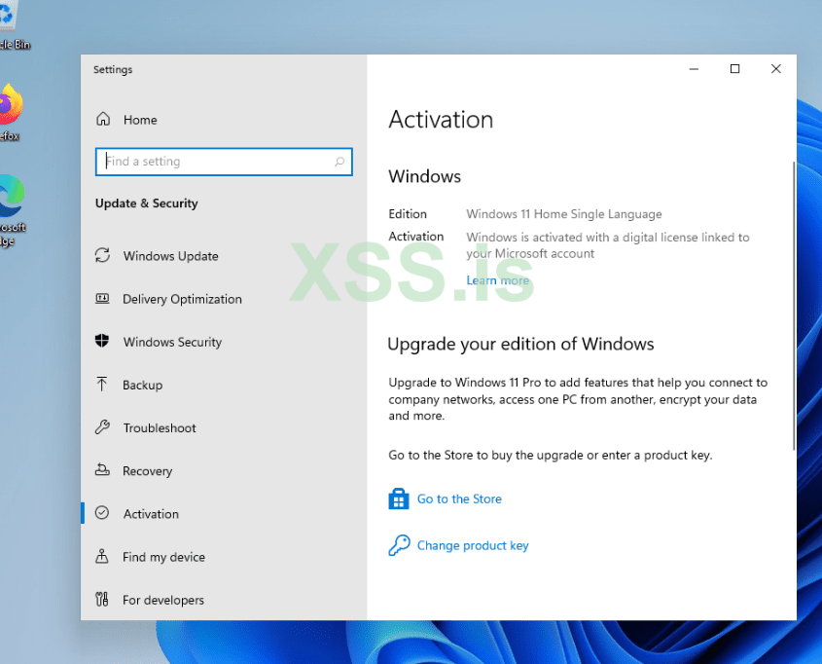Viewport: 822px width, 664px height.
Task: Click the search magnifier icon in Find a setting
Action: (340, 162)
